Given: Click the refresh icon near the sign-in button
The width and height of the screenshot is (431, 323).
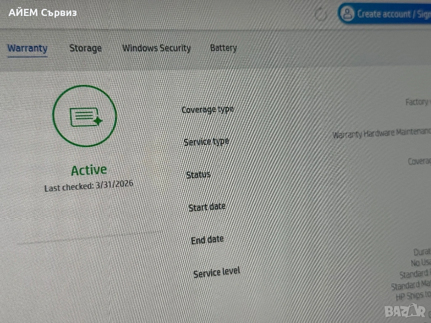Looking at the screenshot, I should pos(321,15).
